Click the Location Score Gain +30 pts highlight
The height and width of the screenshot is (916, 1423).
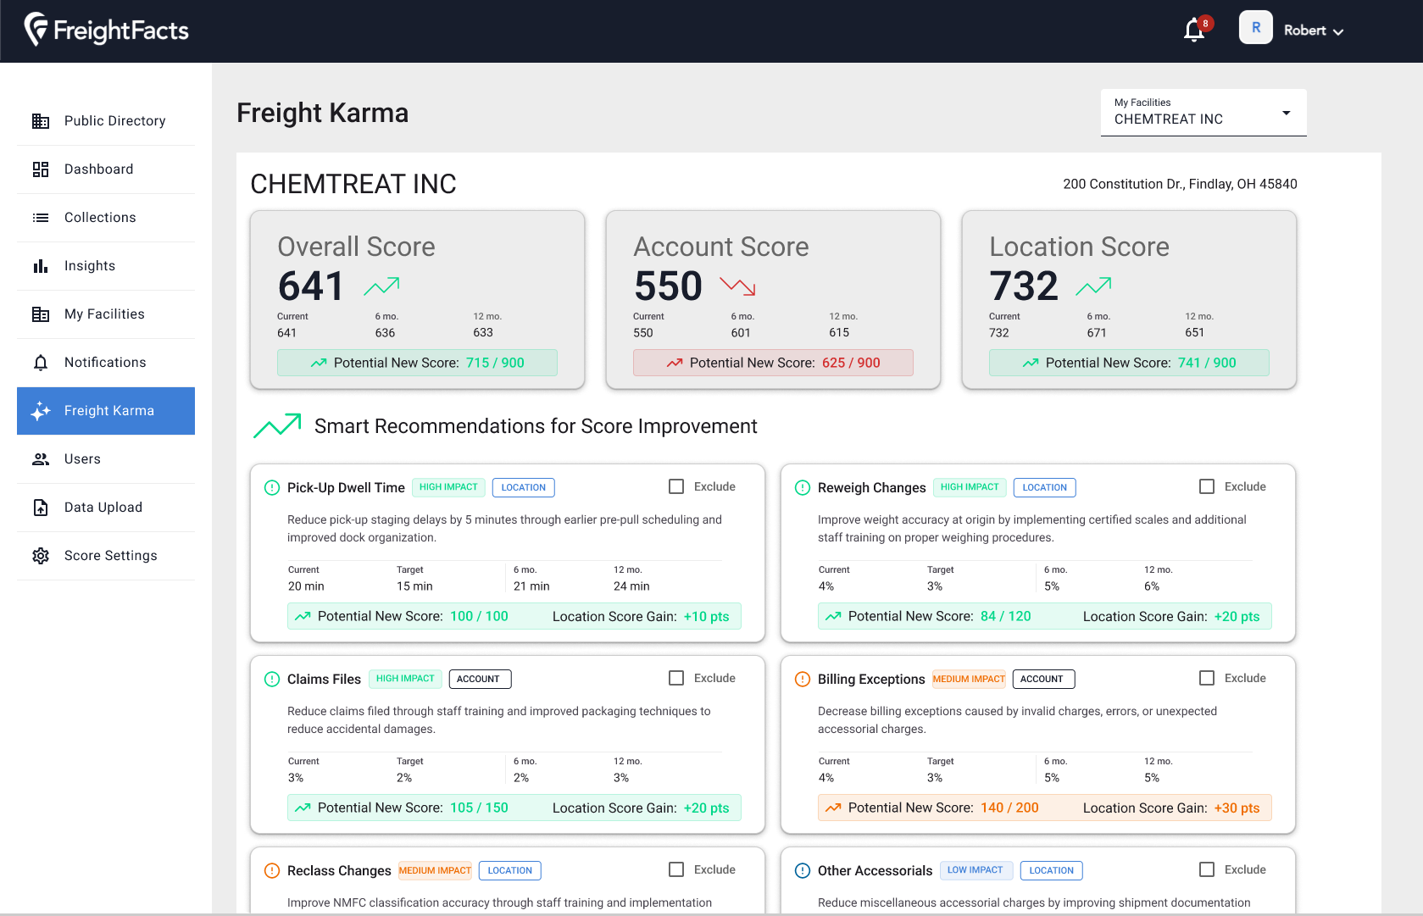(1236, 808)
